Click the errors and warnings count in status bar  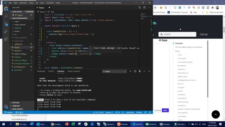(19, 112)
